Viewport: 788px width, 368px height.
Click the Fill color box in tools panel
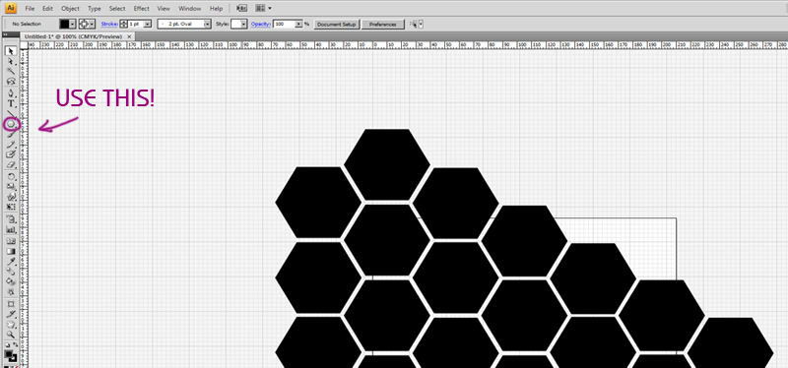point(9,354)
